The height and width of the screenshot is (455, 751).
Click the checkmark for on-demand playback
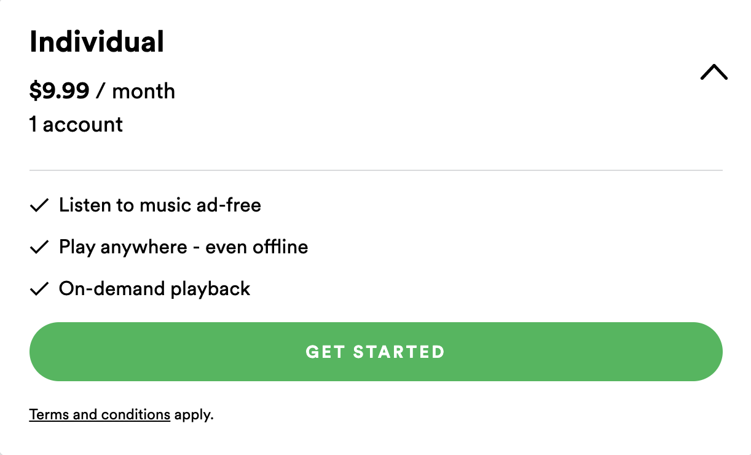pos(39,289)
